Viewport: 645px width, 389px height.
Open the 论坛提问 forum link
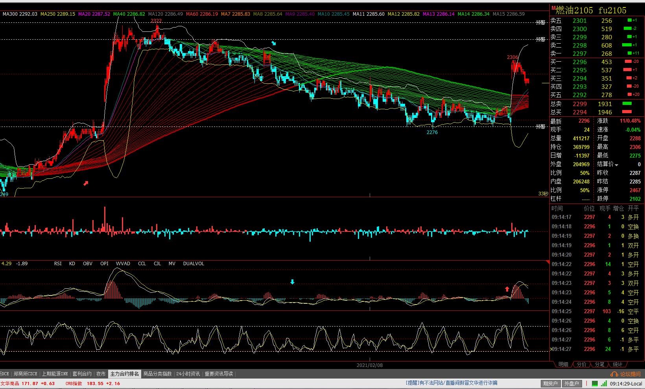(x=630, y=374)
